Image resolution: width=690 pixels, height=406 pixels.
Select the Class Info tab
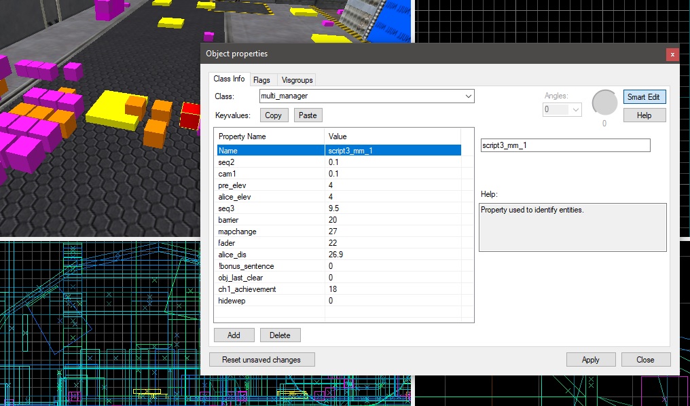229,79
